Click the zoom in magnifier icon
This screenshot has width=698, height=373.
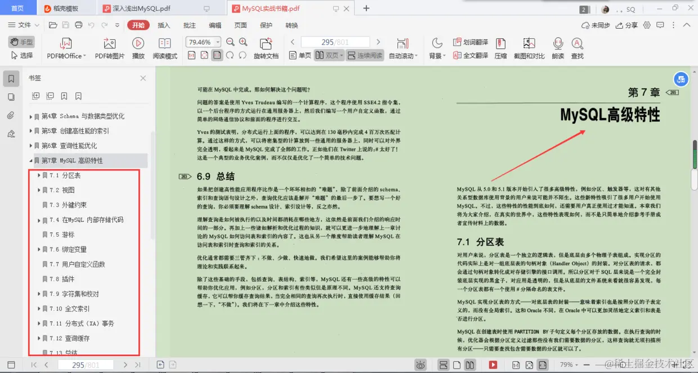[x=243, y=42]
